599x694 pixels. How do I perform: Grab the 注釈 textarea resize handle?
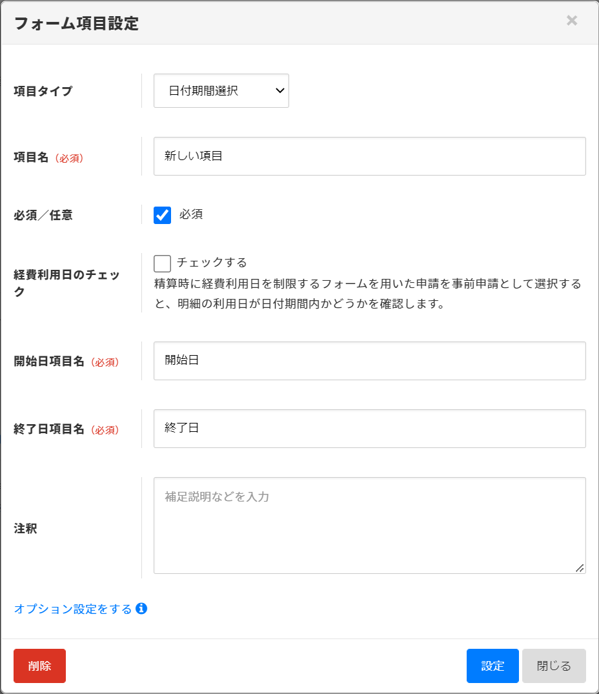579,567
